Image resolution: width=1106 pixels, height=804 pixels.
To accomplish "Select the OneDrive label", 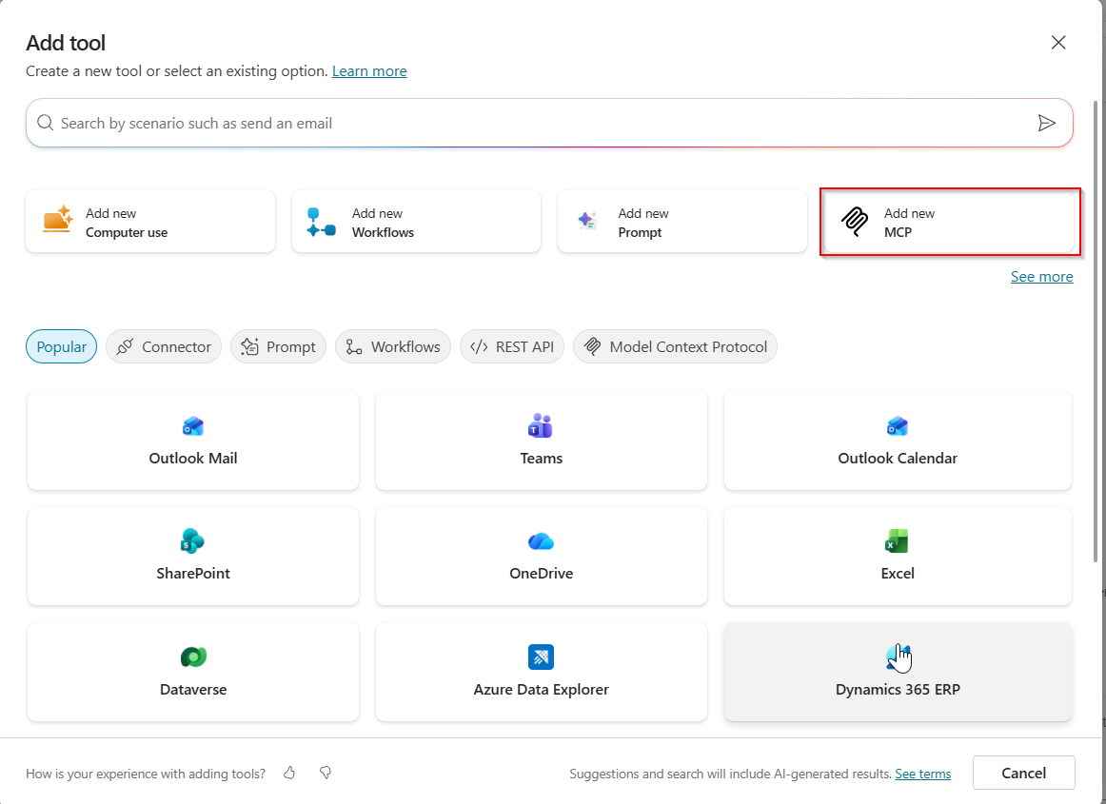I will coord(541,574).
